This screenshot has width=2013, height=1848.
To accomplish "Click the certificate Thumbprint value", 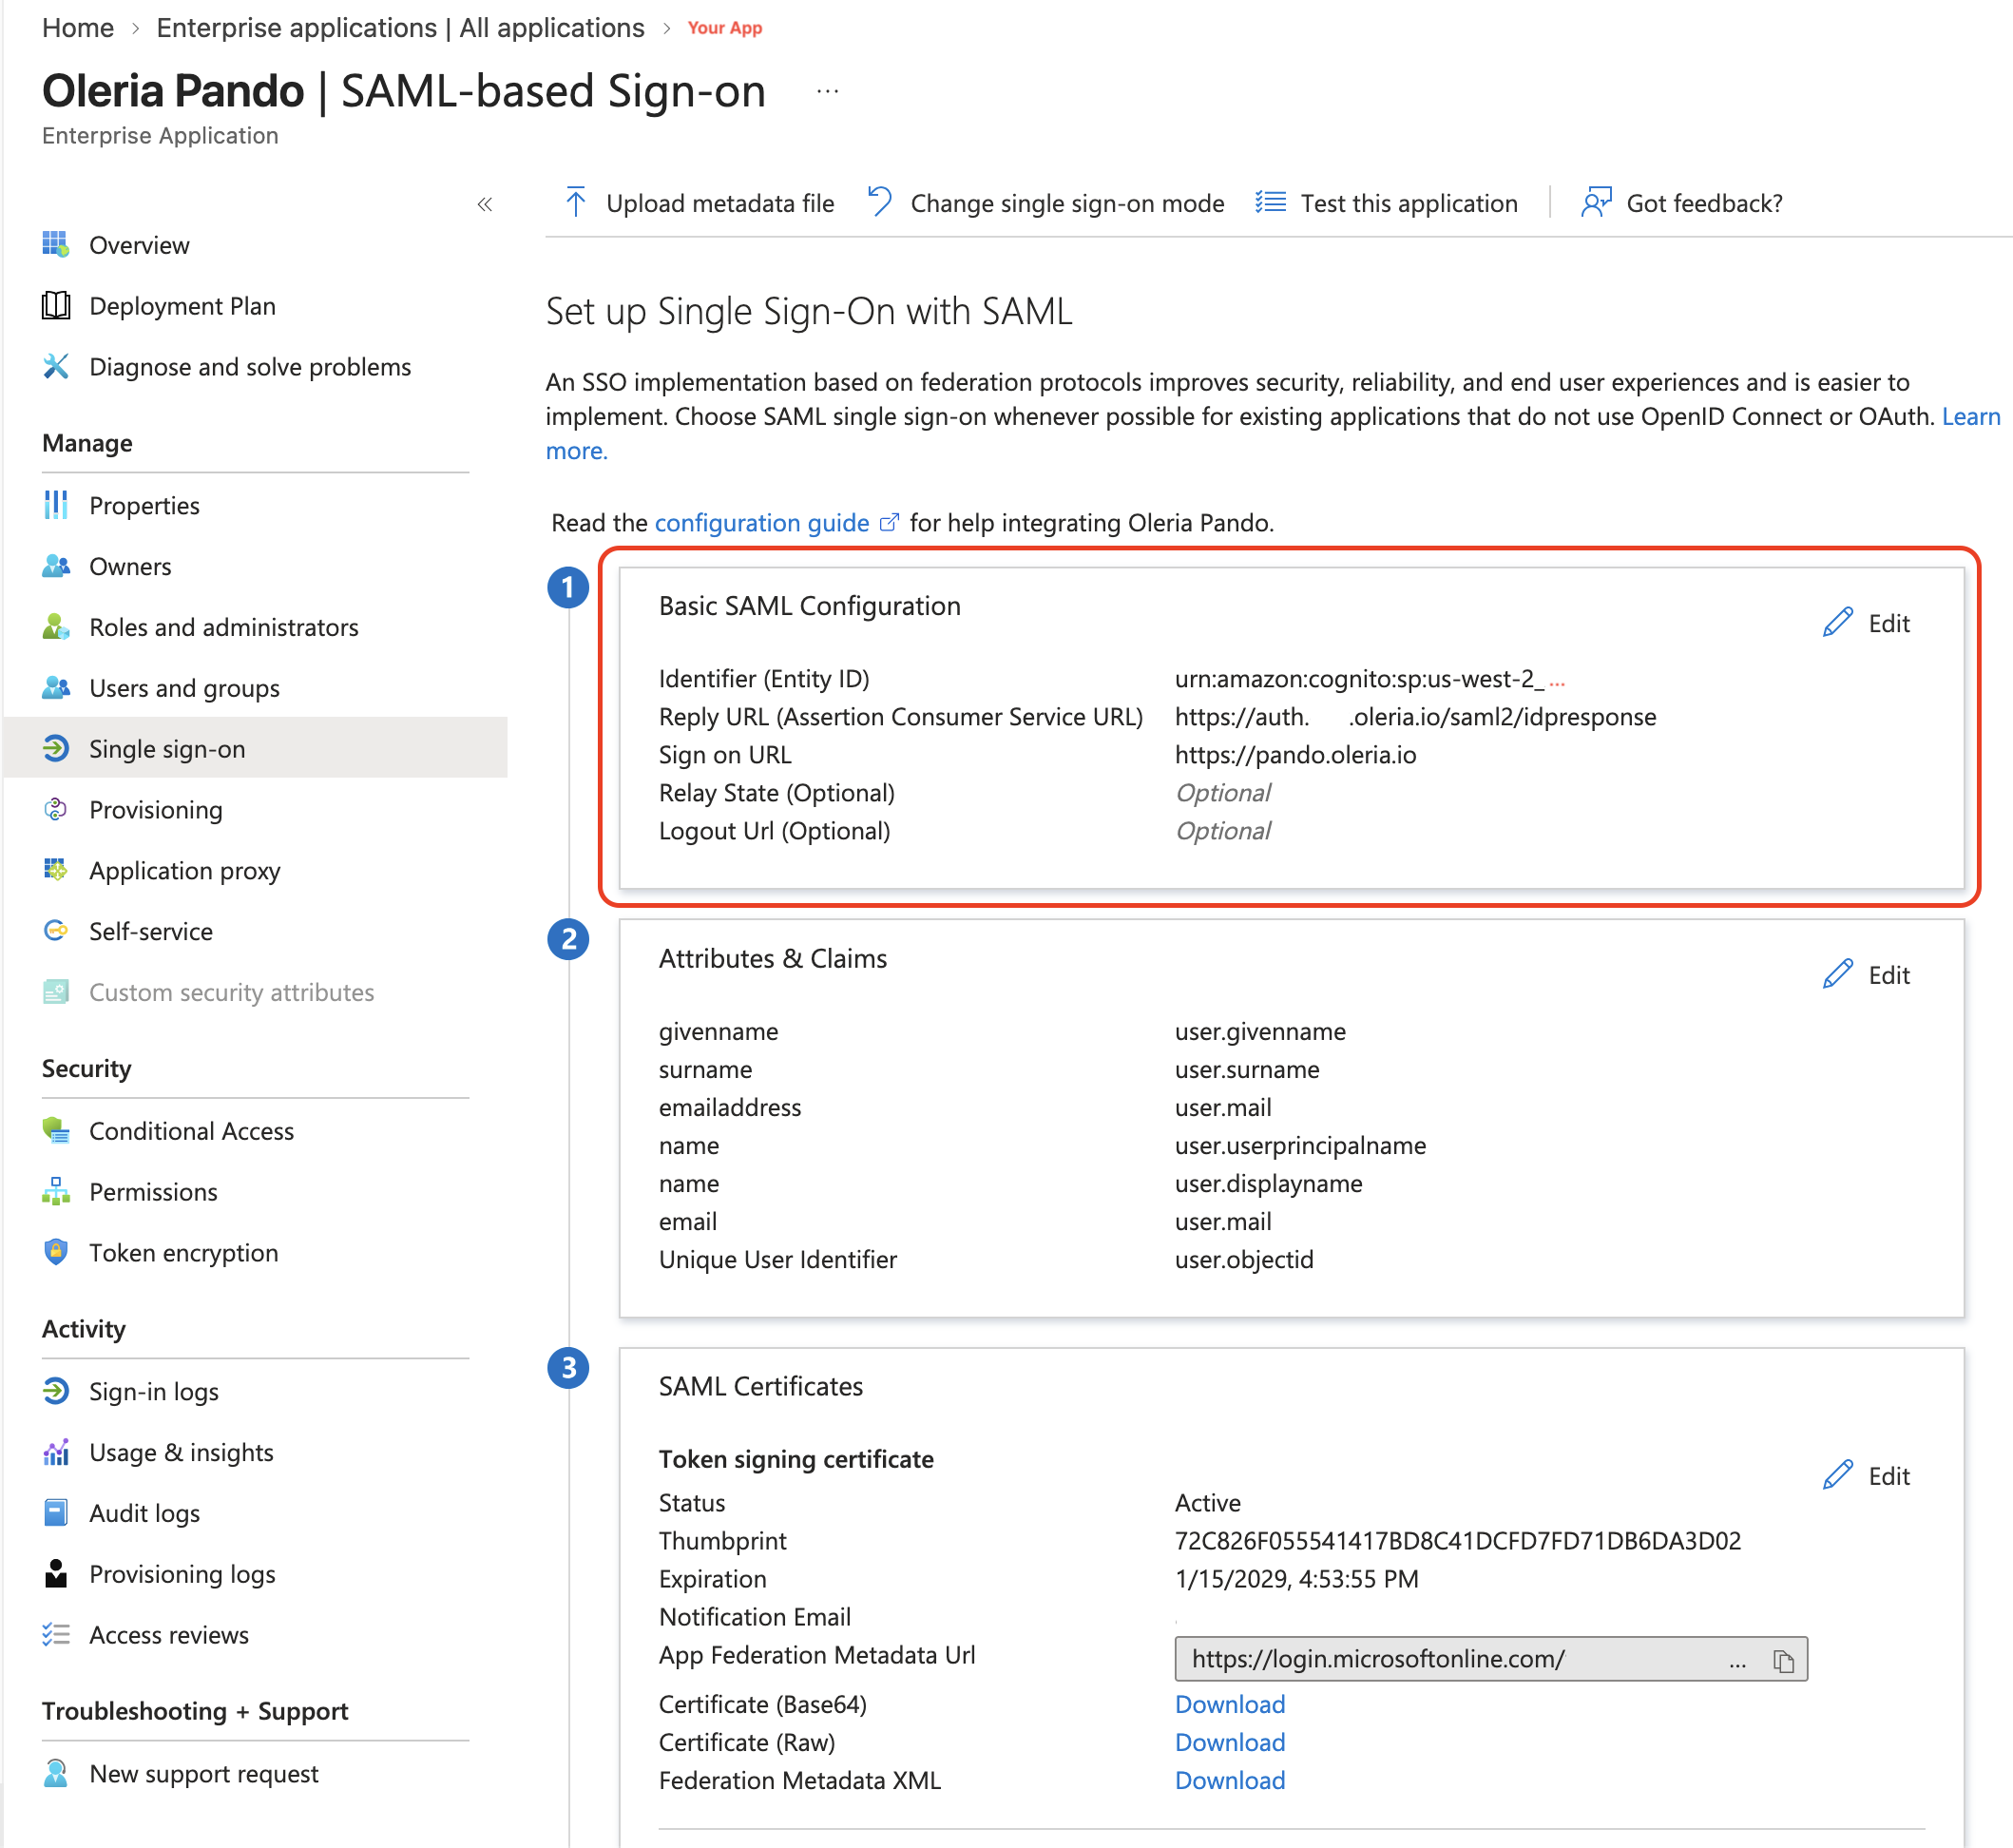I will (1458, 1541).
